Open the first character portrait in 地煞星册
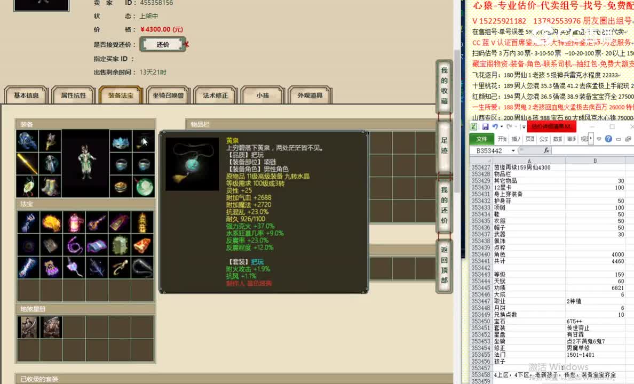Viewport: 634px width, 384px height. [28, 327]
